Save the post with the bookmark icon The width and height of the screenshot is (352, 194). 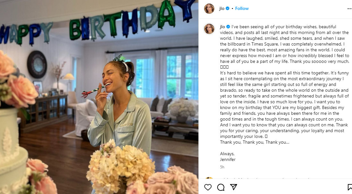(x=349, y=187)
